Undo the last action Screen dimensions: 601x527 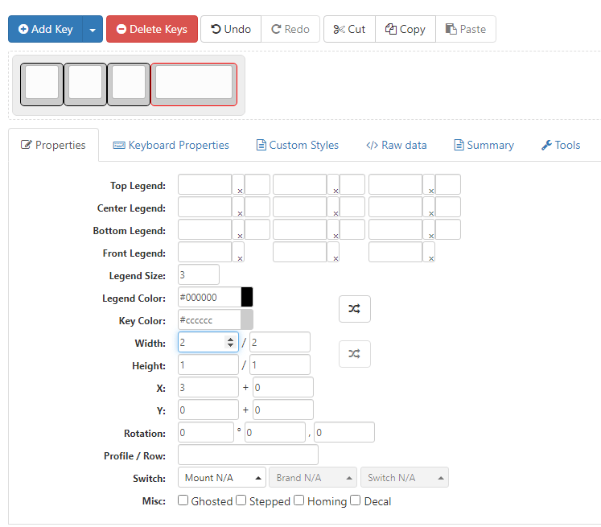(x=231, y=29)
